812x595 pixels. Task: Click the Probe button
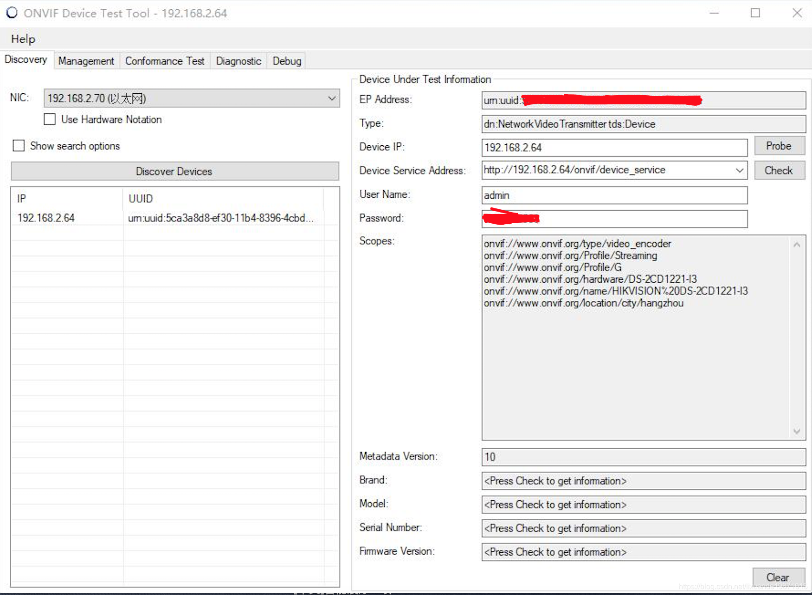[x=779, y=146]
